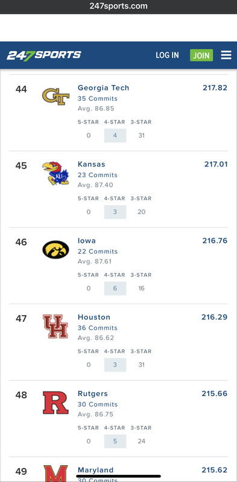Screen dimensions: 237x482
Task: Click the Rutgers R logo
Action: click(x=55, y=402)
